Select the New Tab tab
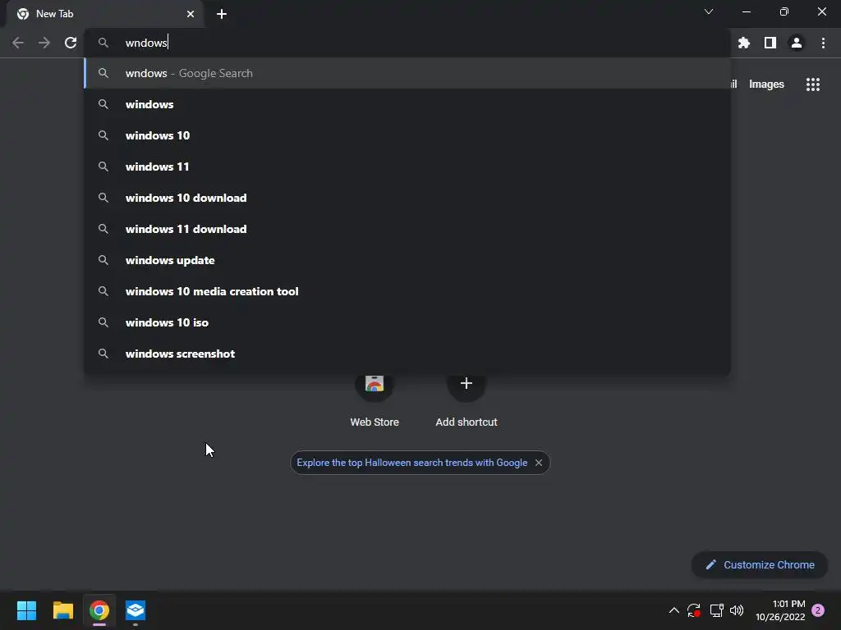Viewport: 841px width, 630px height. [x=105, y=14]
